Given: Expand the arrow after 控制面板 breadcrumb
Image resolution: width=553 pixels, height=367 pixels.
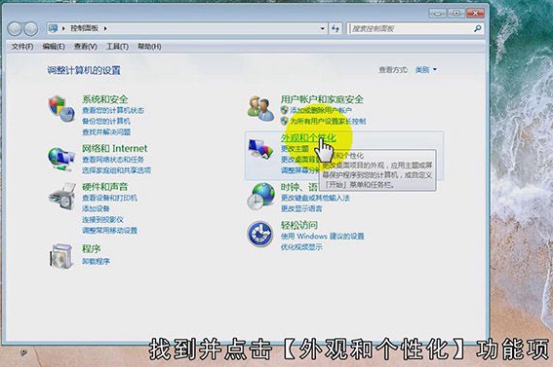Looking at the screenshot, I should click(x=105, y=28).
